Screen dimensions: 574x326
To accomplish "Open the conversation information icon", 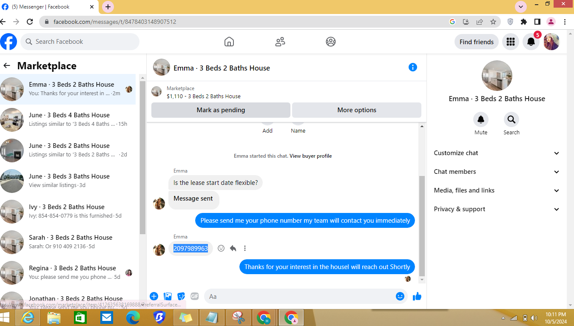I will pos(413,67).
